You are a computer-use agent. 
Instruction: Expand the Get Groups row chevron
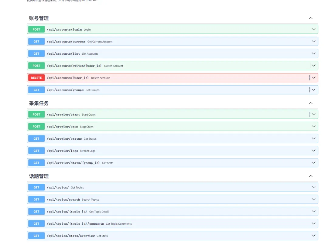point(313,90)
